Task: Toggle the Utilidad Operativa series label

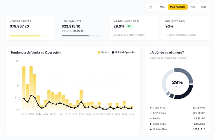Action: coord(125,53)
